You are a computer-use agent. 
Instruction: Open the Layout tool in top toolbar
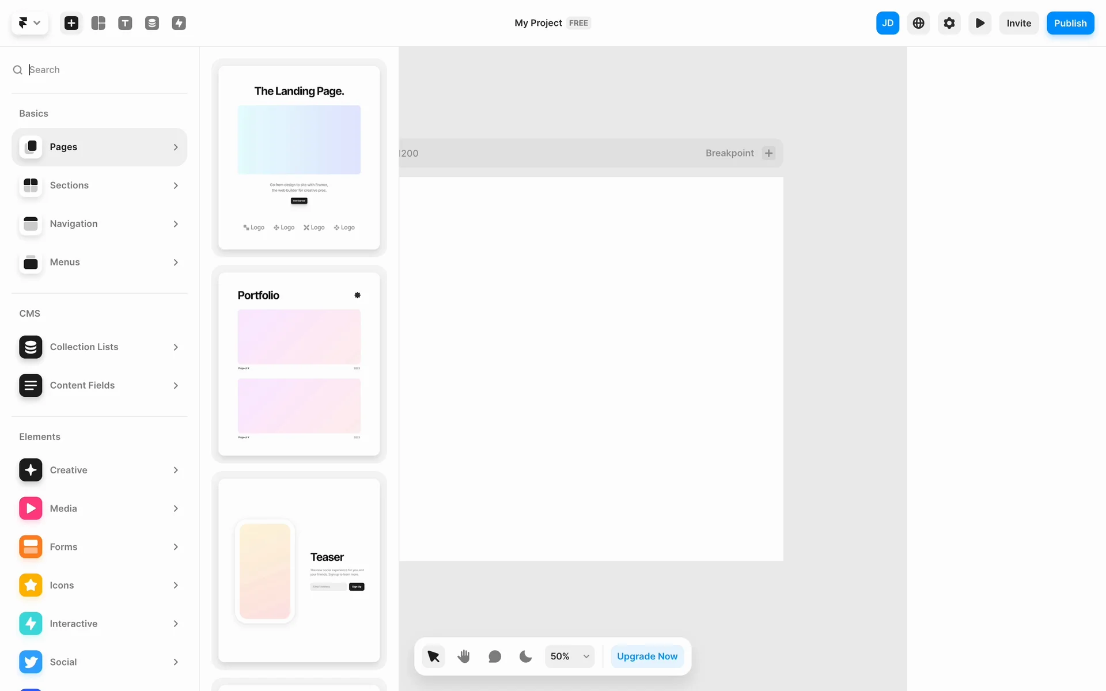click(99, 23)
